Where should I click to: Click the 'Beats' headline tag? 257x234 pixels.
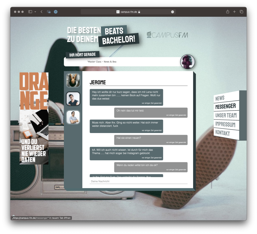114,31
